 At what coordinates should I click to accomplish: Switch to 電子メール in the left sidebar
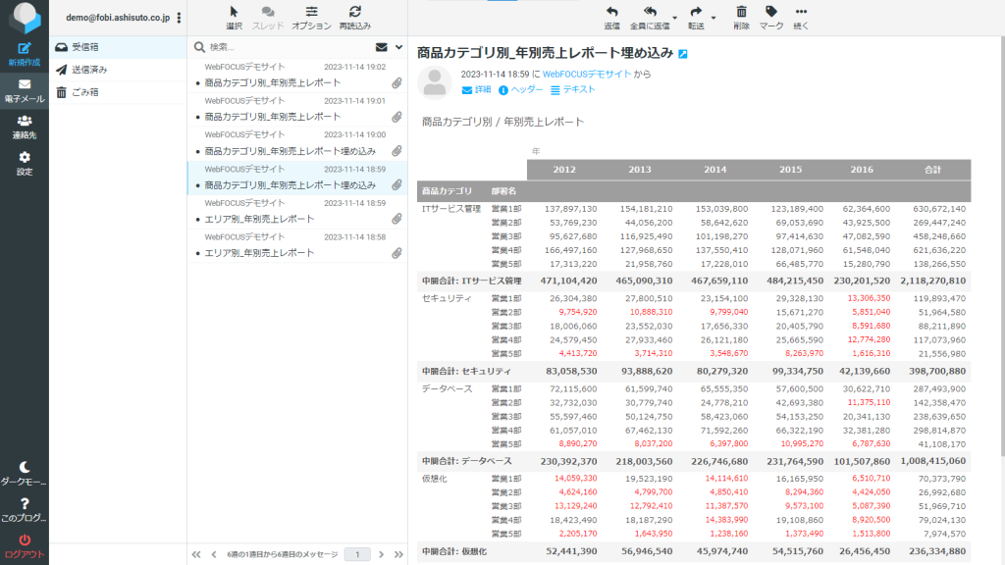pos(26,83)
